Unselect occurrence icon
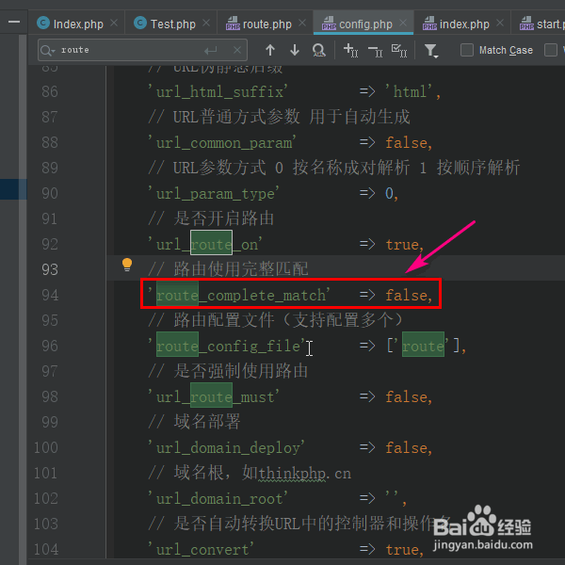The image size is (565, 565). pyautogui.click(x=375, y=52)
